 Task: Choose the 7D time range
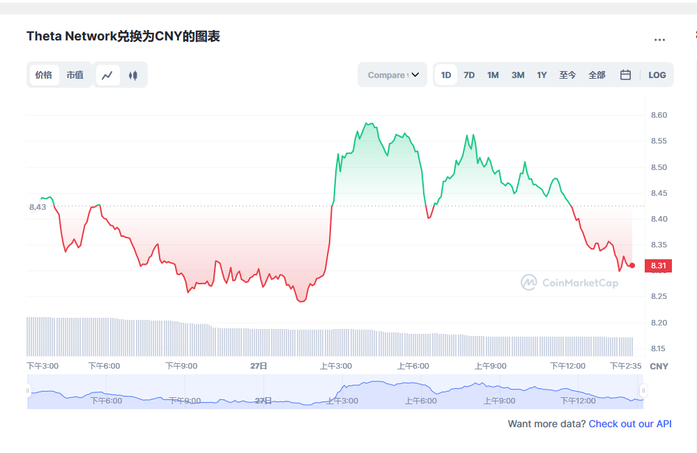pyautogui.click(x=469, y=75)
